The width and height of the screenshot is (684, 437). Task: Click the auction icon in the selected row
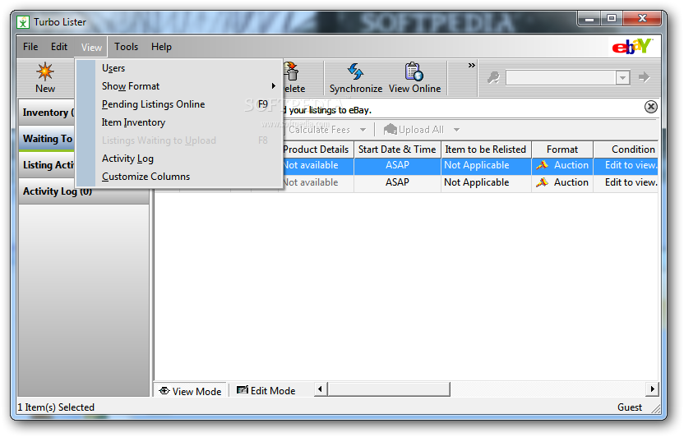pyautogui.click(x=543, y=165)
